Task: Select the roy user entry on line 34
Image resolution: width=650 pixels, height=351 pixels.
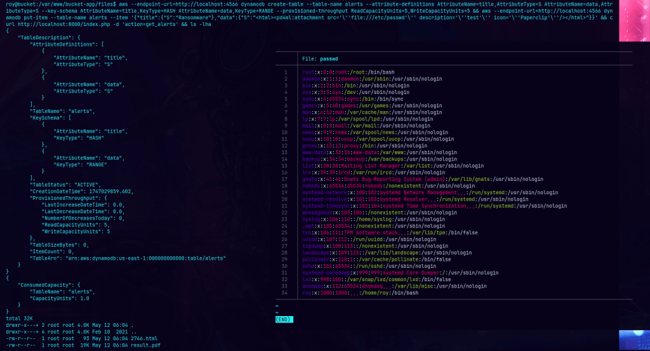Action: tap(360, 293)
